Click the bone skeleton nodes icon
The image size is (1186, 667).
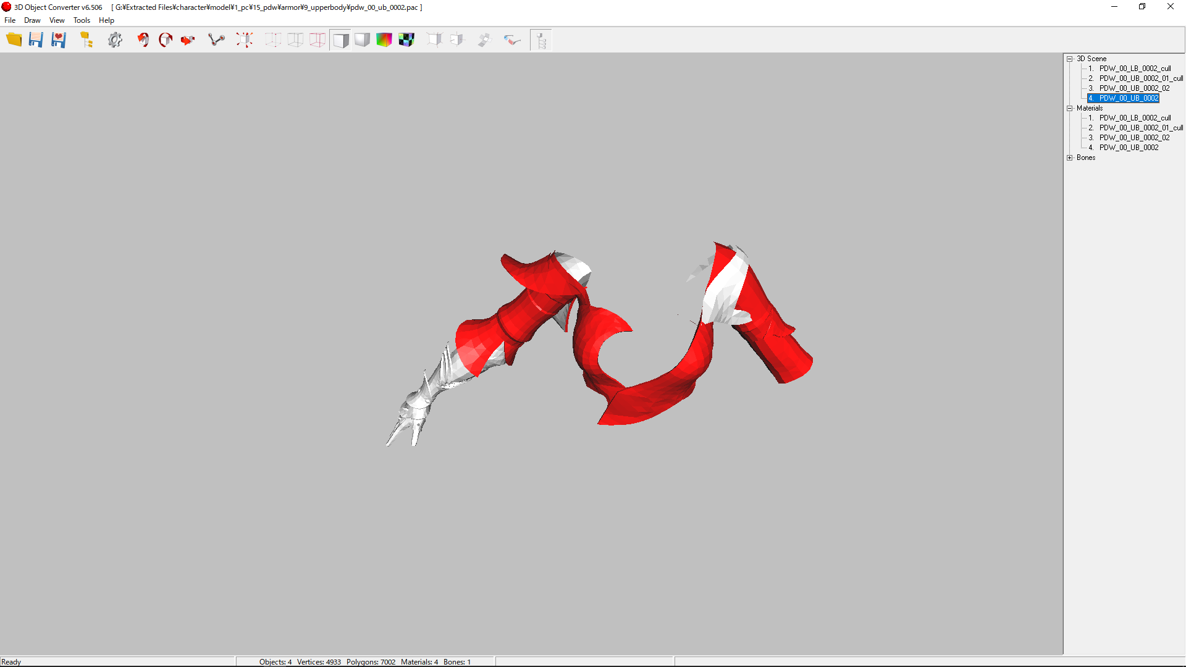[x=216, y=40]
